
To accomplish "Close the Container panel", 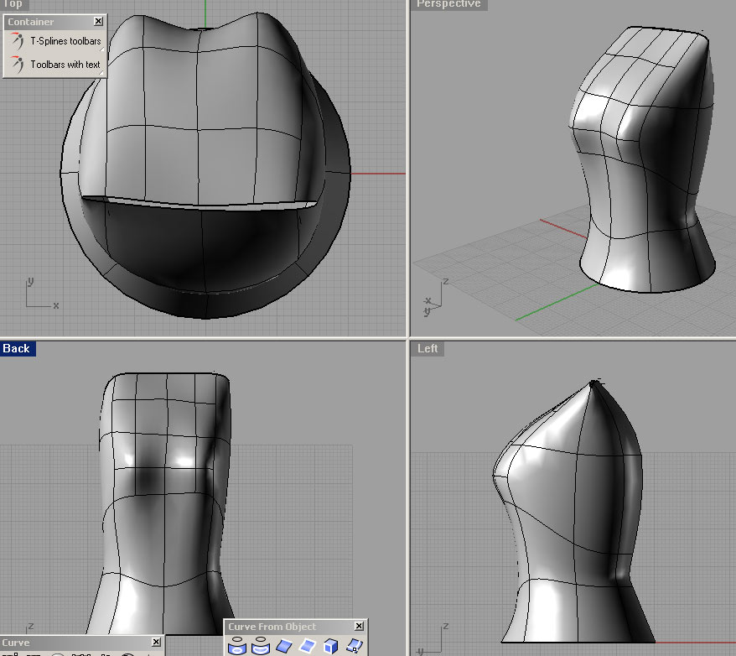I will [x=99, y=22].
